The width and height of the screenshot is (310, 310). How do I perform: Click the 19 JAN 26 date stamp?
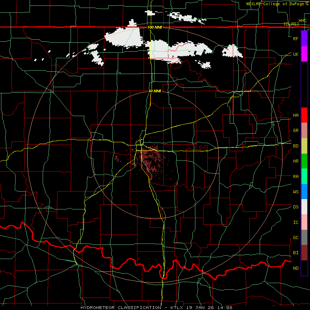tap(200, 308)
